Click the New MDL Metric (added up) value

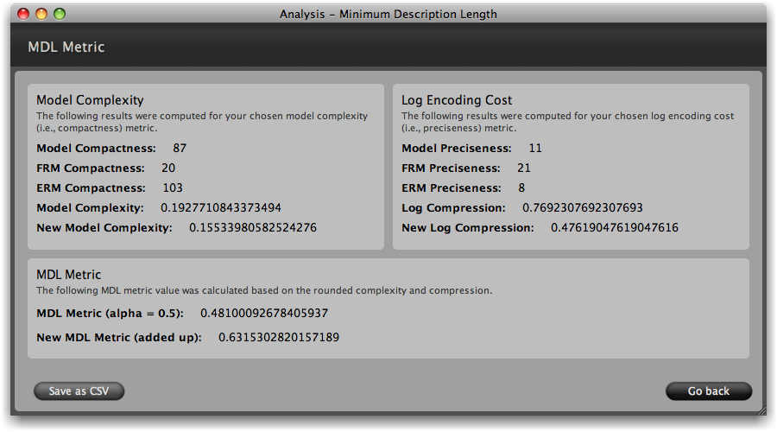tap(279, 338)
